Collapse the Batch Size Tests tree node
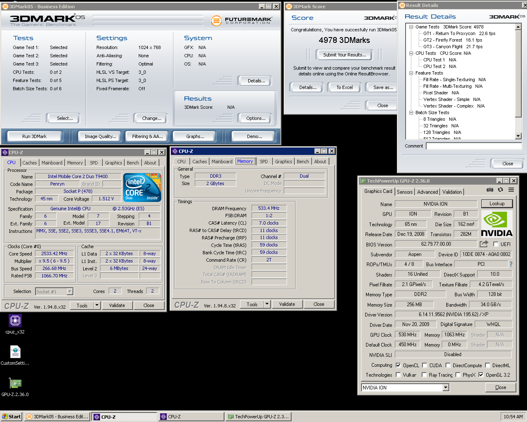 [x=411, y=113]
